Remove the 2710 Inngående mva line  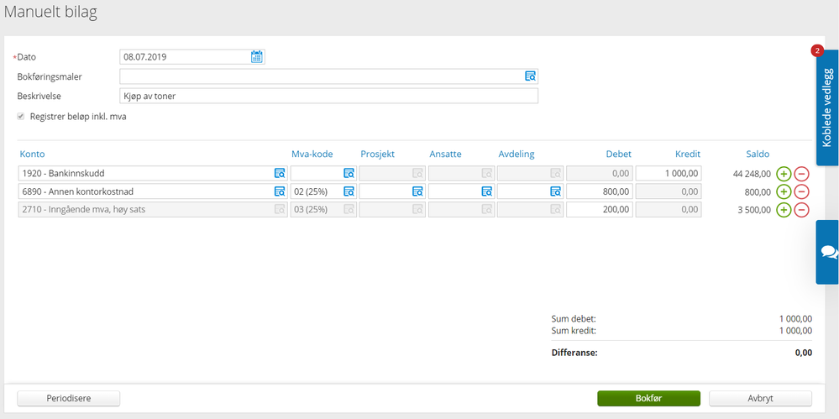(x=801, y=210)
